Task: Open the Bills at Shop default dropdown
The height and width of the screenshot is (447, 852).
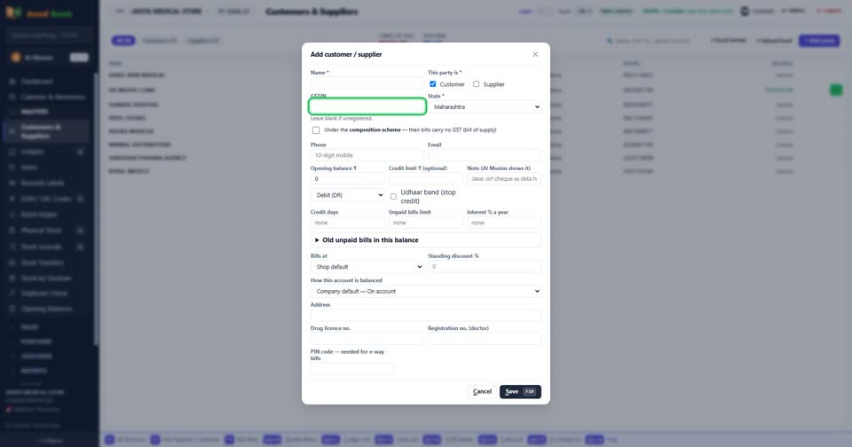Action: (x=367, y=267)
